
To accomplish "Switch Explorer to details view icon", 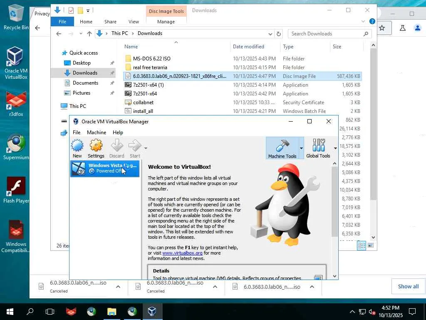I will pyautogui.click(x=362, y=245).
